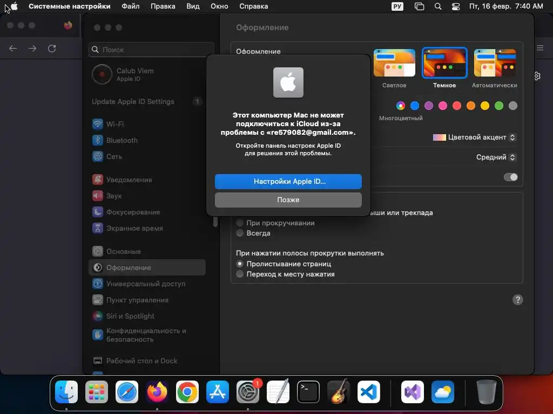This screenshot has height=414, width=553.
Task: Click the Help question mark button
Action: tap(518, 300)
